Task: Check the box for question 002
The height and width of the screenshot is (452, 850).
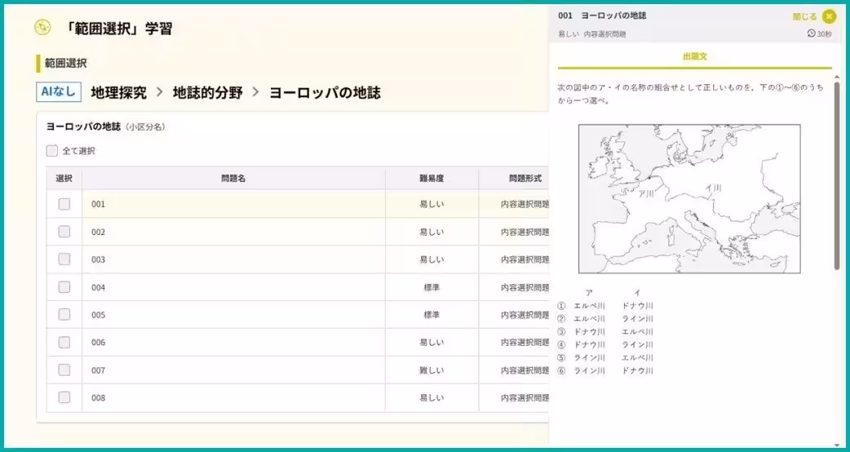Action: click(64, 232)
